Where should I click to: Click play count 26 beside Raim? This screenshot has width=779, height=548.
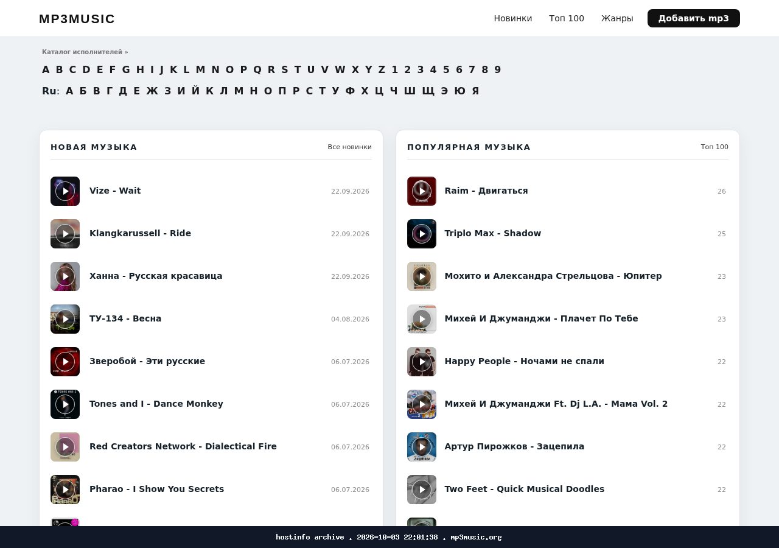click(722, 191)
